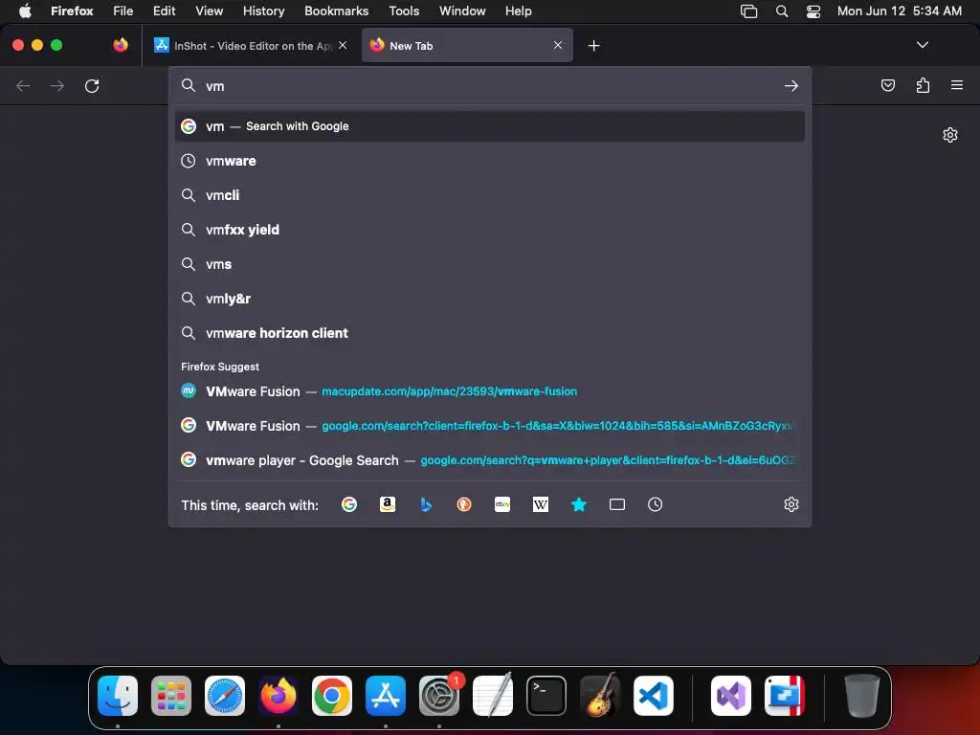
Task: Open the Firefox application hamburger menu
Action: pyautogui.click(x=957, y=85)
